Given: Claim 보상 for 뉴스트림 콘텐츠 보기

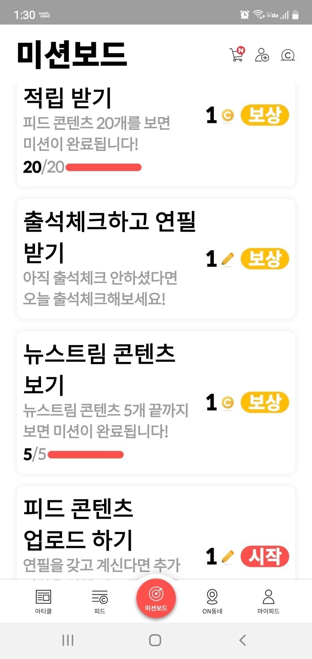Looking at the screenshot, I should pyautogui.click(x=265, y=402).
